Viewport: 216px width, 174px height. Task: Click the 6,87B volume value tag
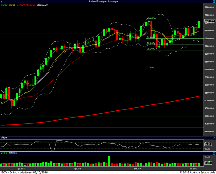(x=208, y=163)
